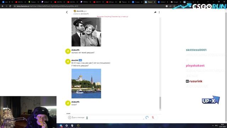Click the browser forward button
Screen dimensions: 227x128
point(6,6)
